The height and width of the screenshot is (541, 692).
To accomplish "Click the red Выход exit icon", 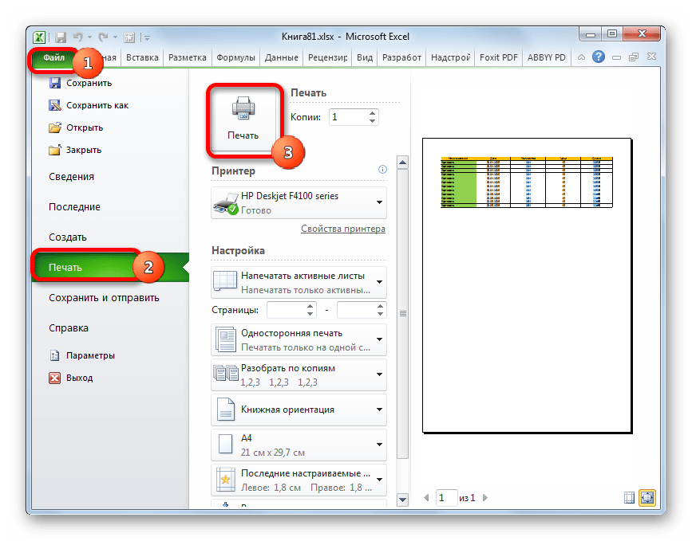I will (x=55, y=378).
